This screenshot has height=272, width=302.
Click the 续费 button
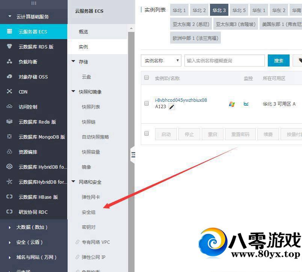pos(268,134)
